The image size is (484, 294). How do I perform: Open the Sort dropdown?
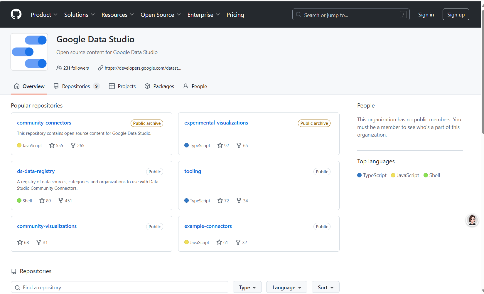click(x=326, y=287)
